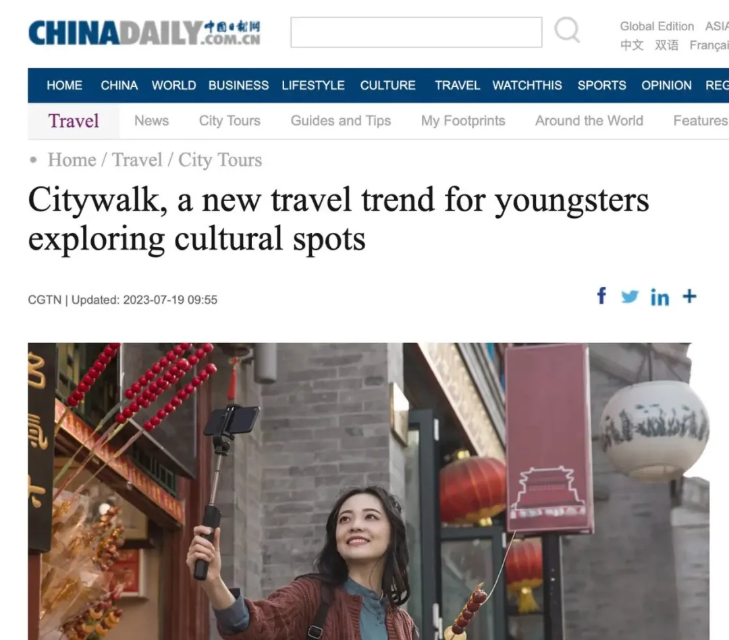Go to the SPORTS section
The width and height of the screenshot is (729, 640).
[x=601, y=86]
